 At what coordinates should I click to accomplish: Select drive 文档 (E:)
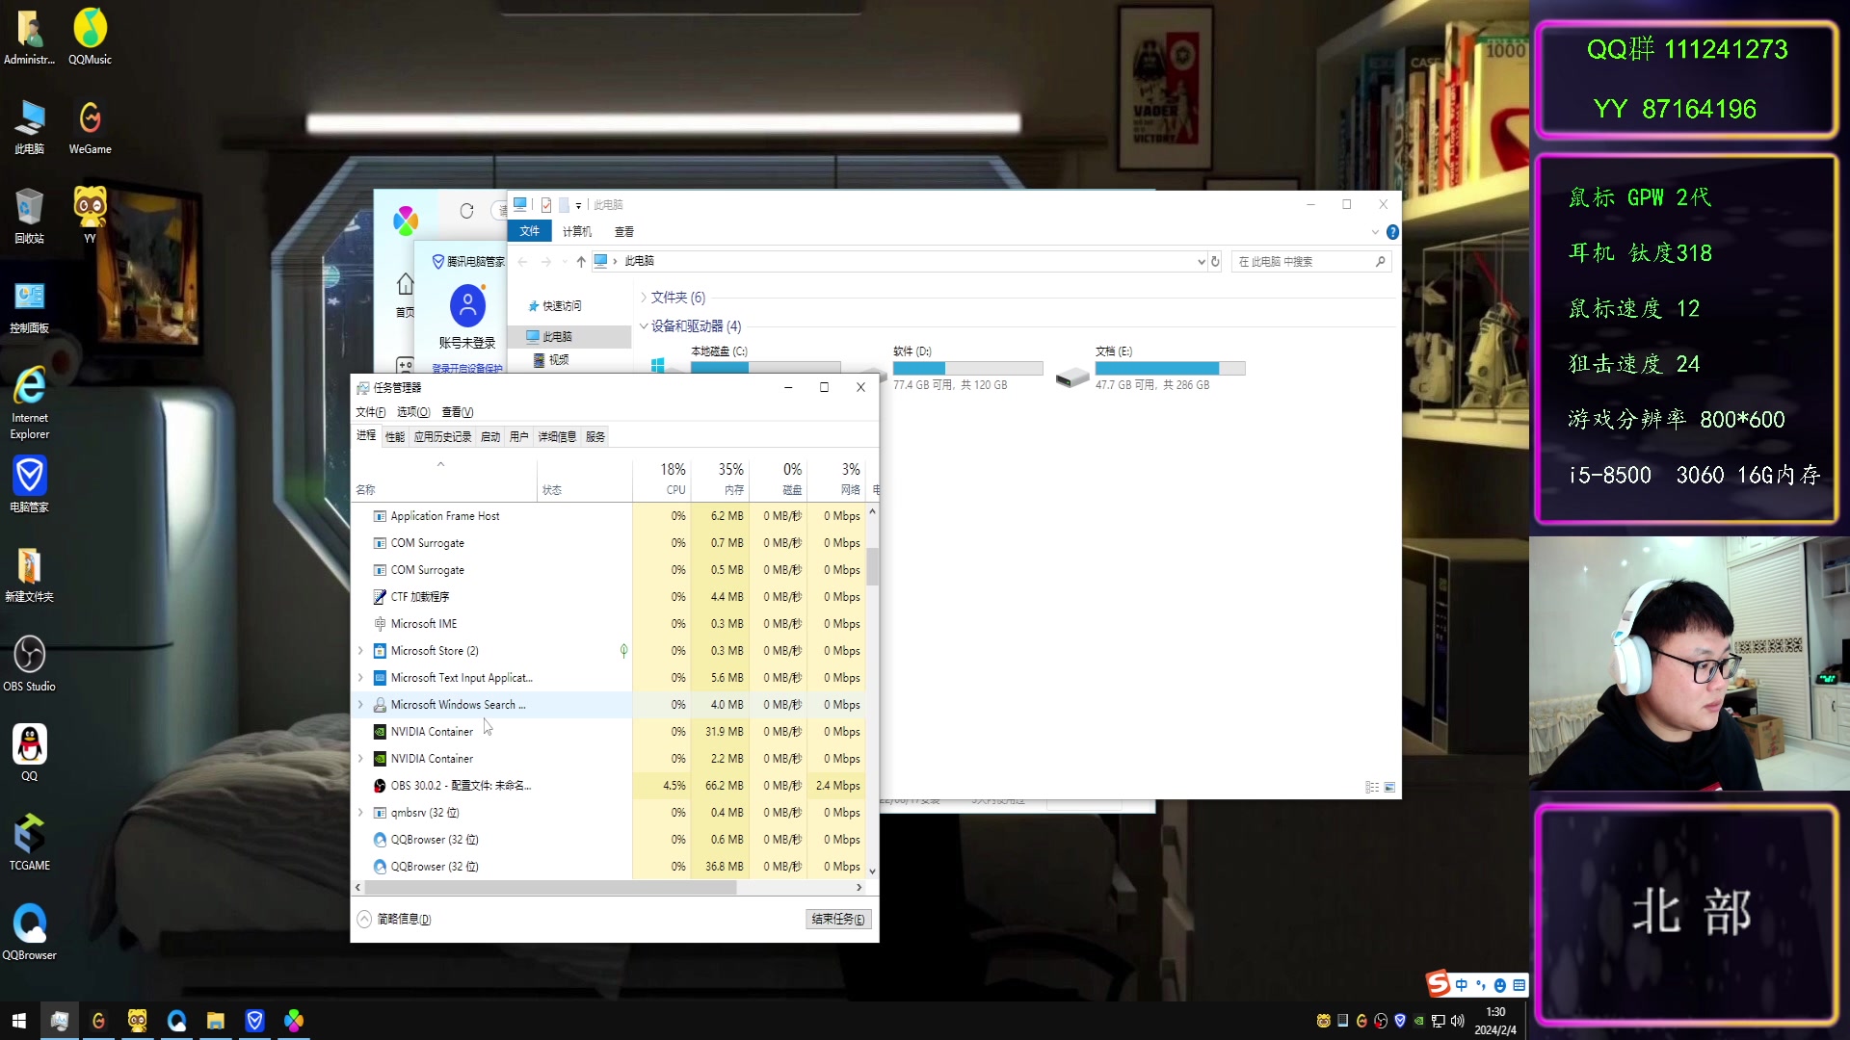[x=1151, y=368]
